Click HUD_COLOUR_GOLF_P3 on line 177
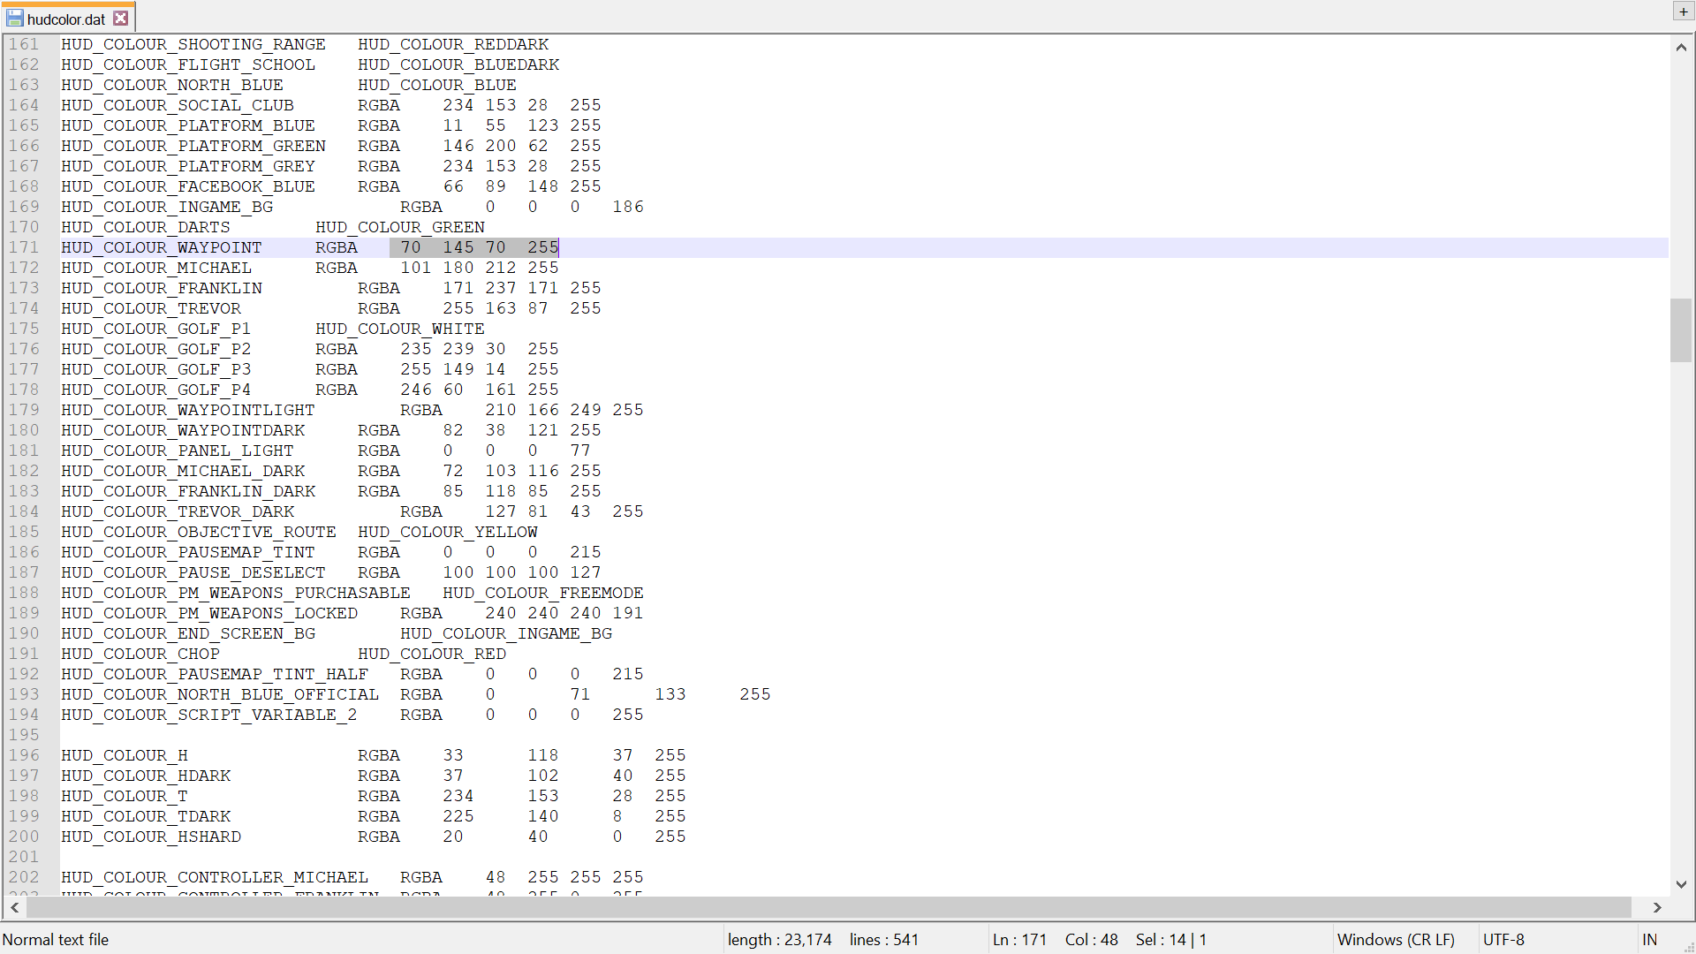The image size is (1696, 954). tap(156, 369)
